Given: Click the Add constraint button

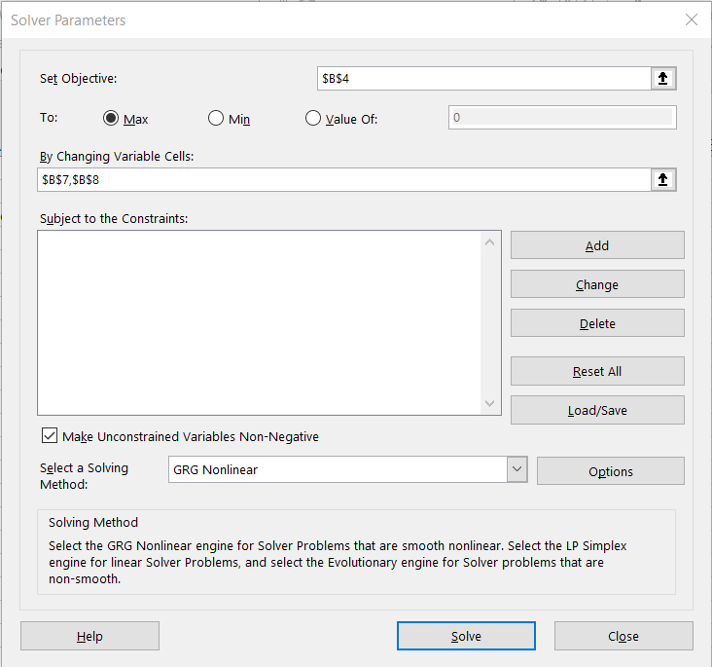Looking at the screenshot, I should coord(597,245).
